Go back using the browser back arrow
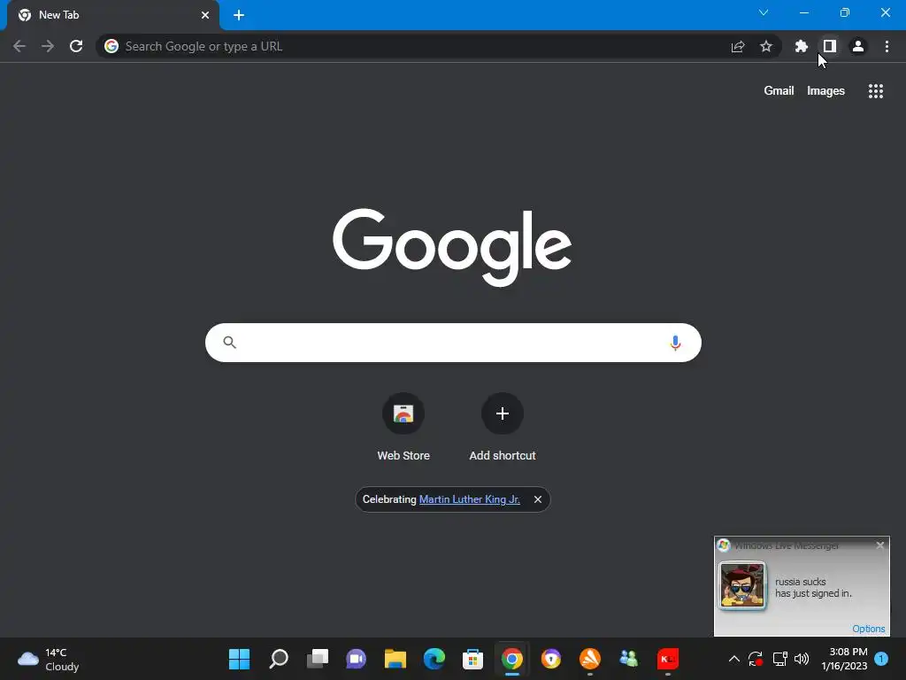Viewport: 906px width, 680px height. [19, 46]
